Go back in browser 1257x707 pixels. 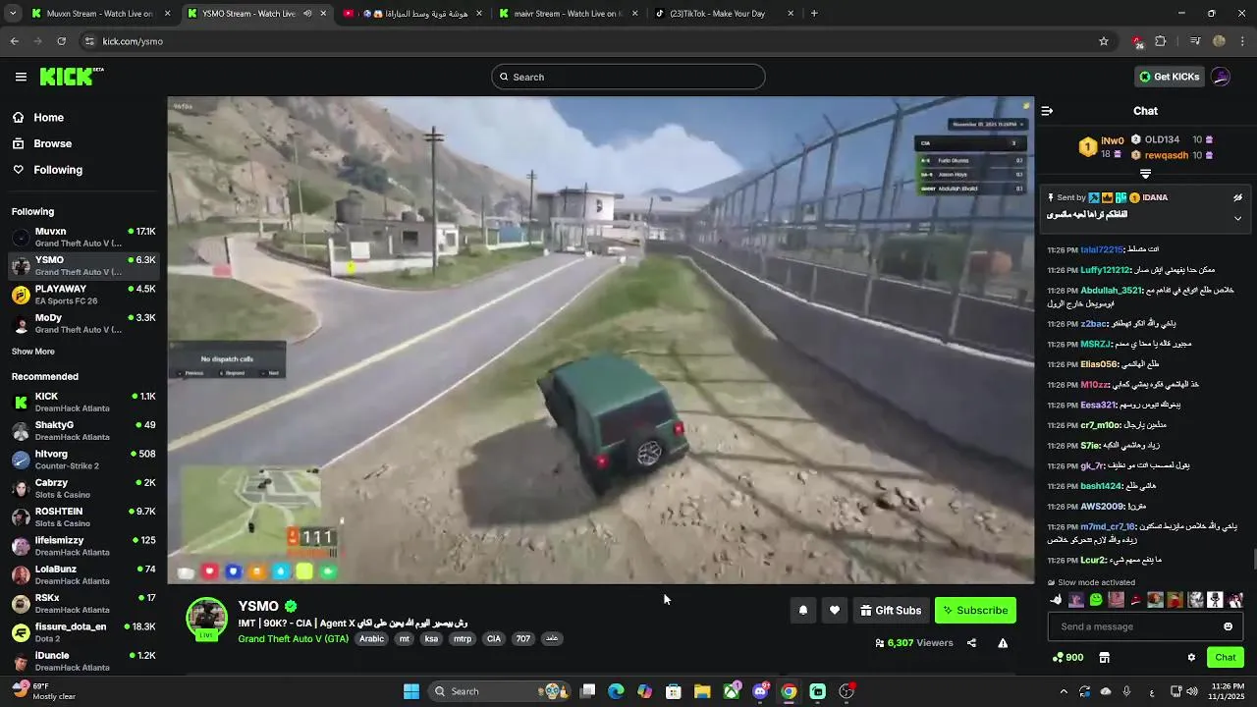click(x=14, y=41)
